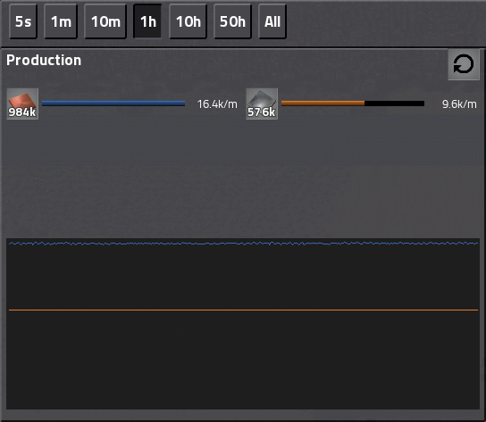This screenshot has height=422, width=486.
Task: Click the orange iron line in graph
Action: 243,310
